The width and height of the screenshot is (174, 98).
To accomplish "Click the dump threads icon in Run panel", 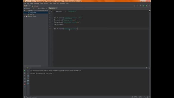I will click(25, 79).
